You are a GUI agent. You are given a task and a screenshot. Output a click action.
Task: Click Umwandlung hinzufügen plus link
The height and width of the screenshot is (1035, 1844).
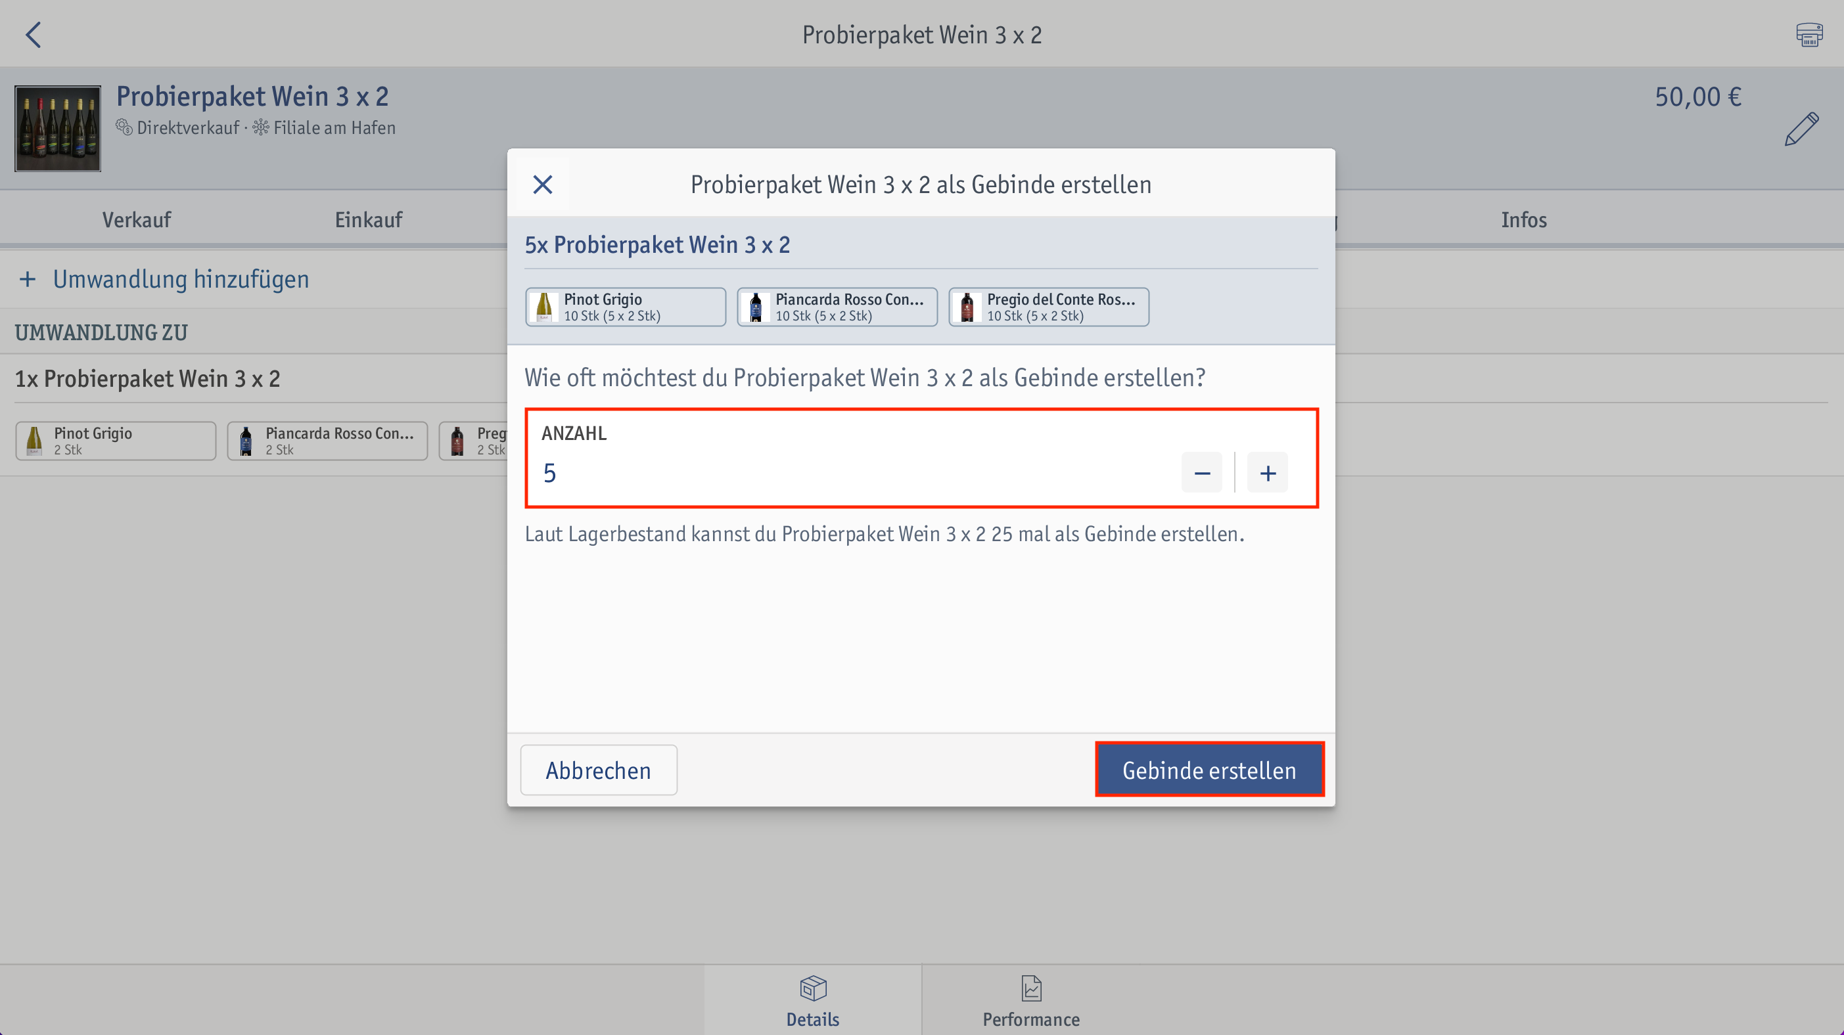coord(165,280)
